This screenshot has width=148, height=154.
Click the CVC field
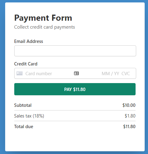126,74
